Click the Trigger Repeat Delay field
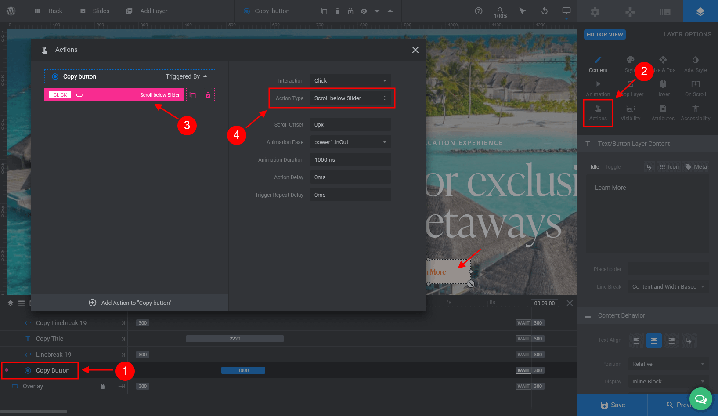718x416 pixels. pyautogui.click(x=350, y=195)
